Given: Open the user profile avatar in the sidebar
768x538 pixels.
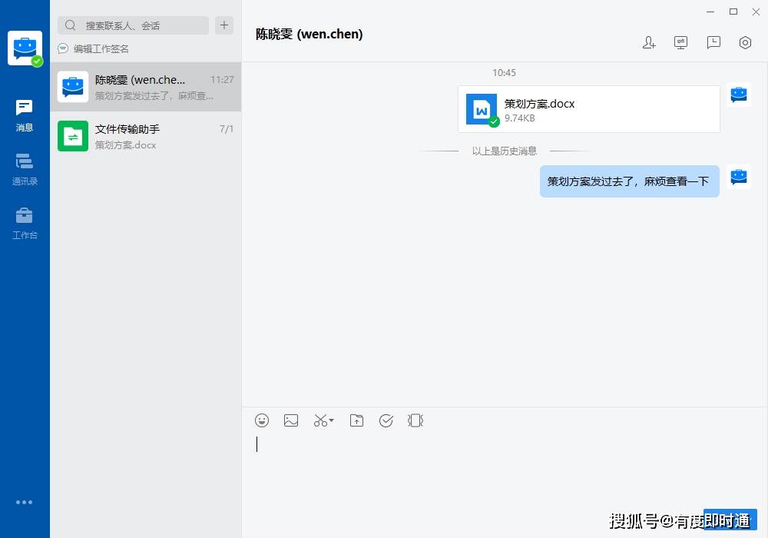Looking at the screenshot, I should click(x=25, y=48).
